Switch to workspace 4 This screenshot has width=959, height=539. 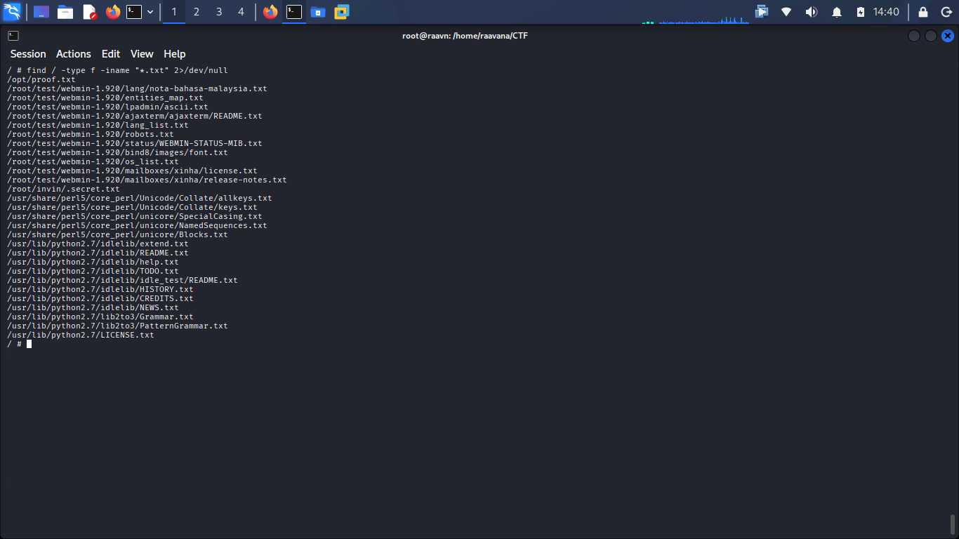coord(242,12)
